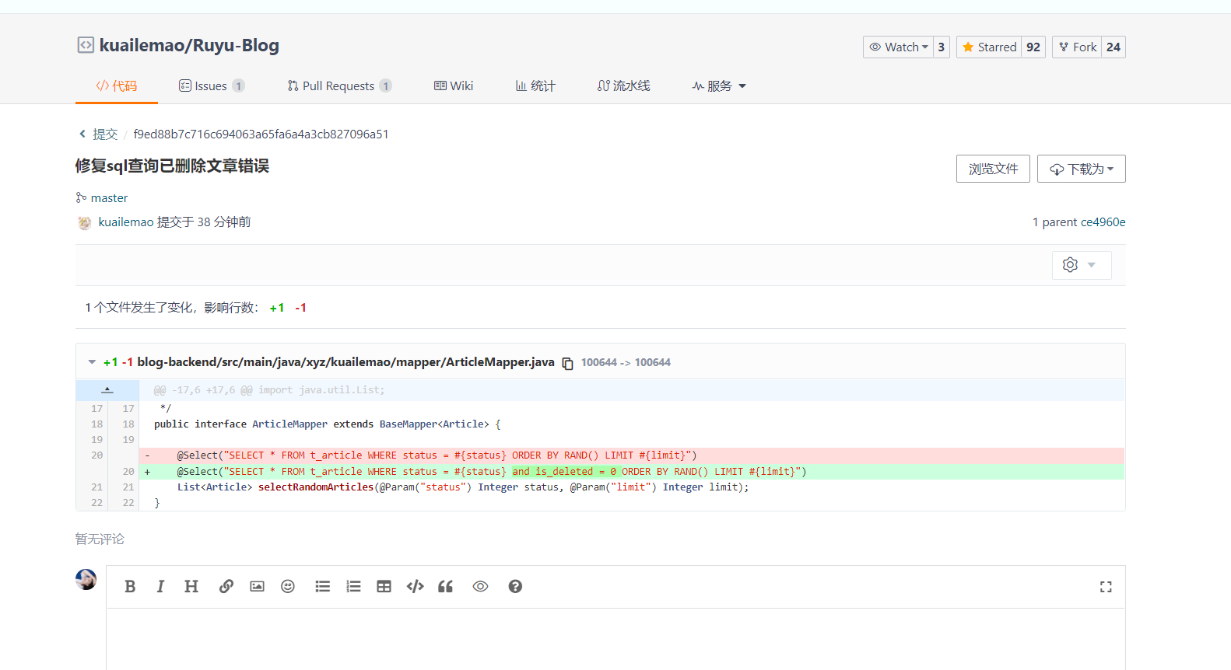Click the 浏览文件 browse files button
The image size is (1231, 670).
(993, 169)
